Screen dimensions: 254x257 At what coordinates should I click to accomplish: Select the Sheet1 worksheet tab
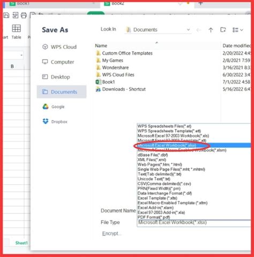tap(21, 243)
